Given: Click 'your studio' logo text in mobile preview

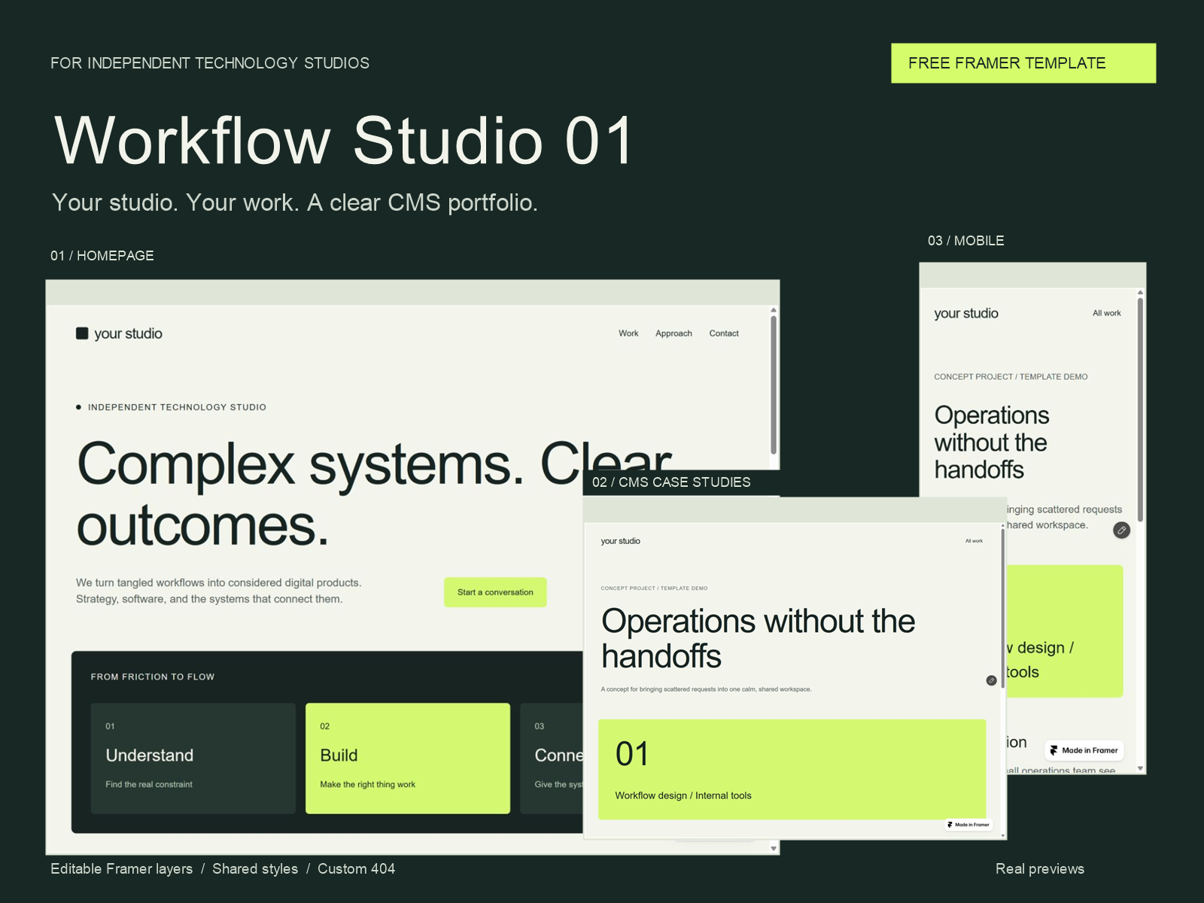Looking at the screenshot, I should click(x=966, y=313).
